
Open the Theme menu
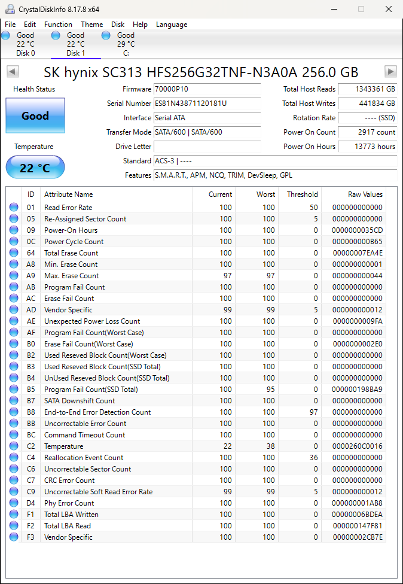coord(91,25)
